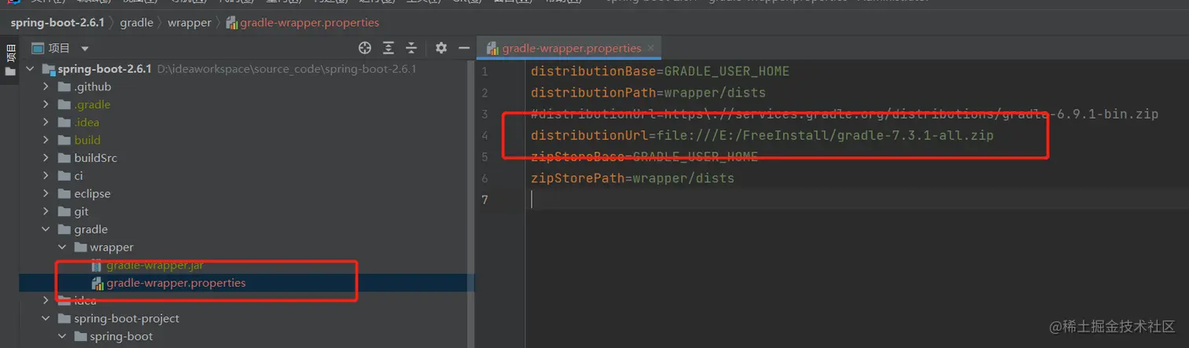
Task: Expand the git folder chevron
Action: [46, 211]
